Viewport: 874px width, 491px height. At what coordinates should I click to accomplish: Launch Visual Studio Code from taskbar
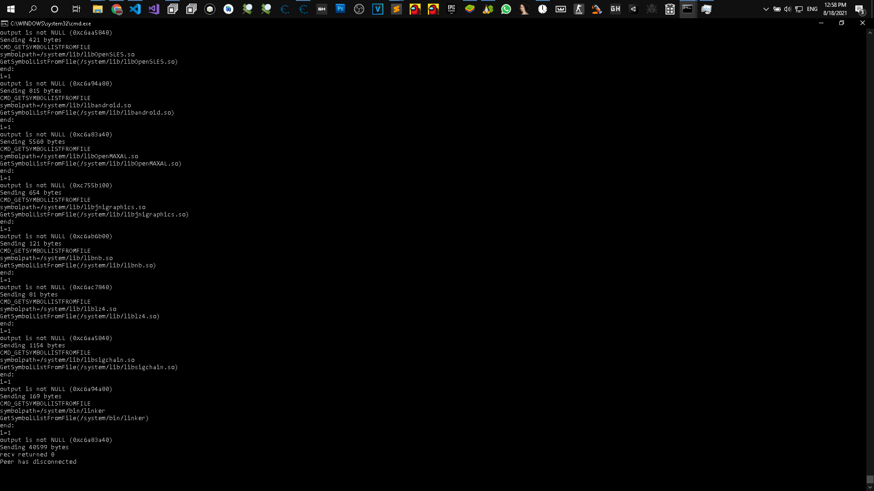(x=135, y=9)
